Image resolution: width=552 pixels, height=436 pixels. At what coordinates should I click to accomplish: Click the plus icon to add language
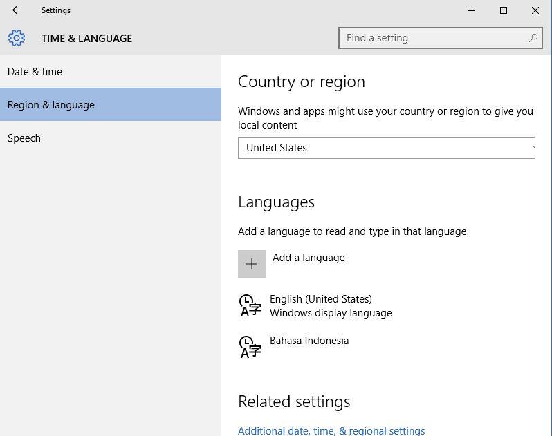click(x=252, y=264)
